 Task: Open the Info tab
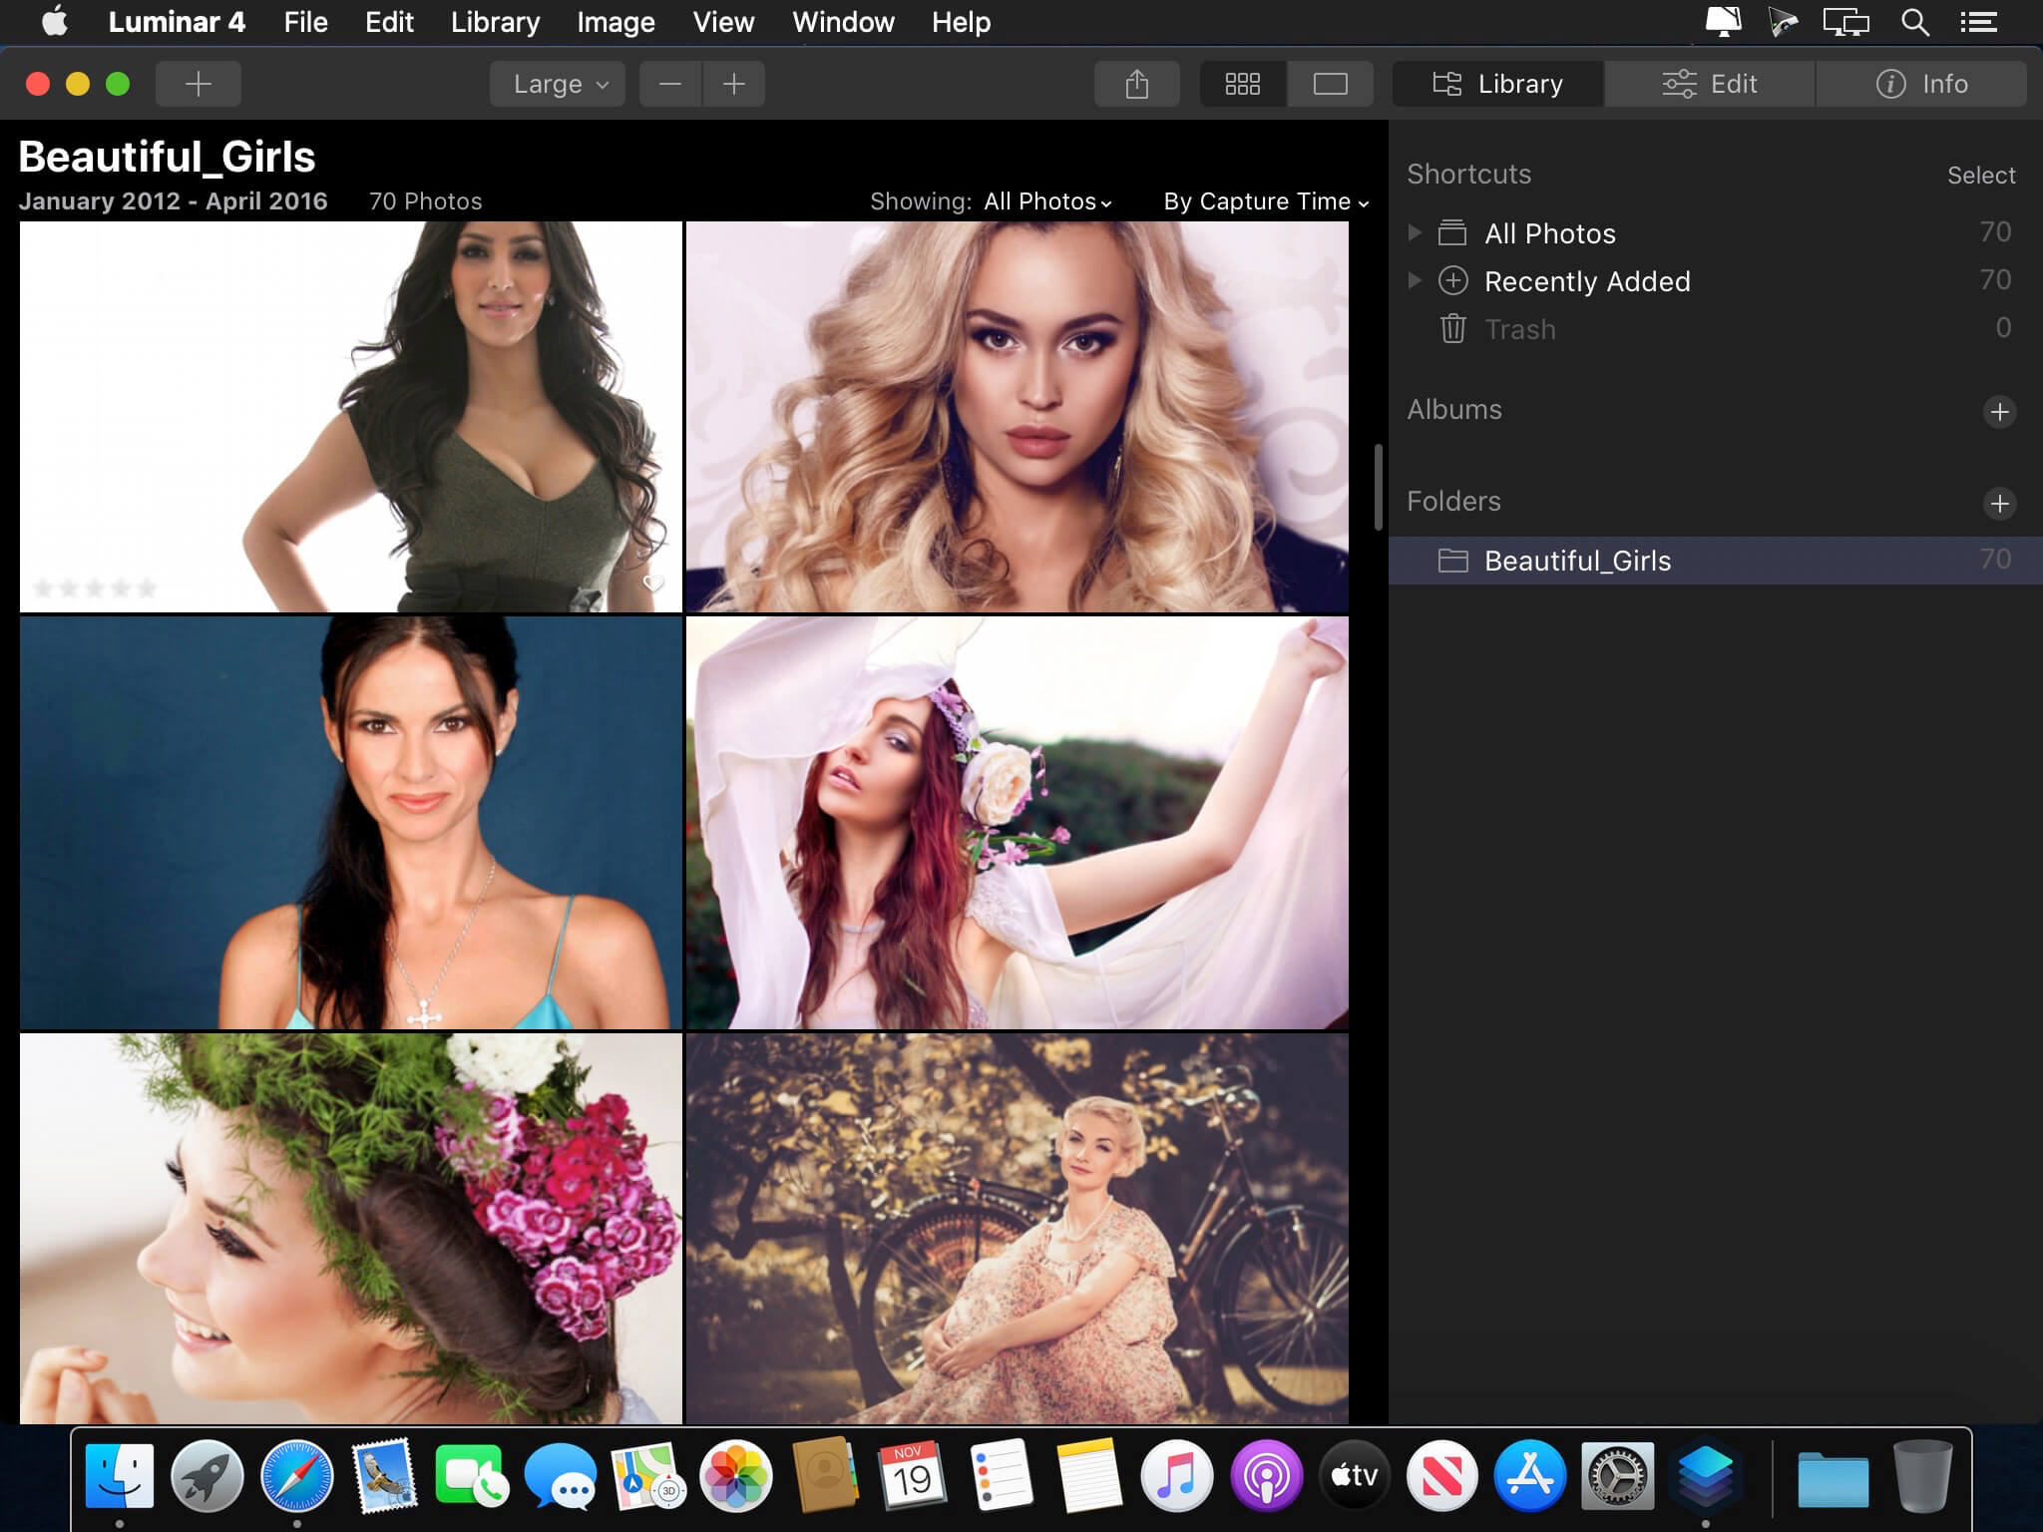(1921, 84)
